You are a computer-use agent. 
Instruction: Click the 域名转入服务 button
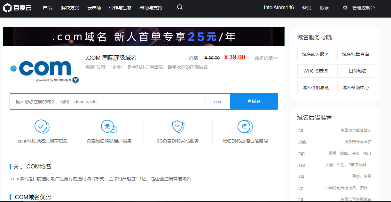[x=316, y=54]
